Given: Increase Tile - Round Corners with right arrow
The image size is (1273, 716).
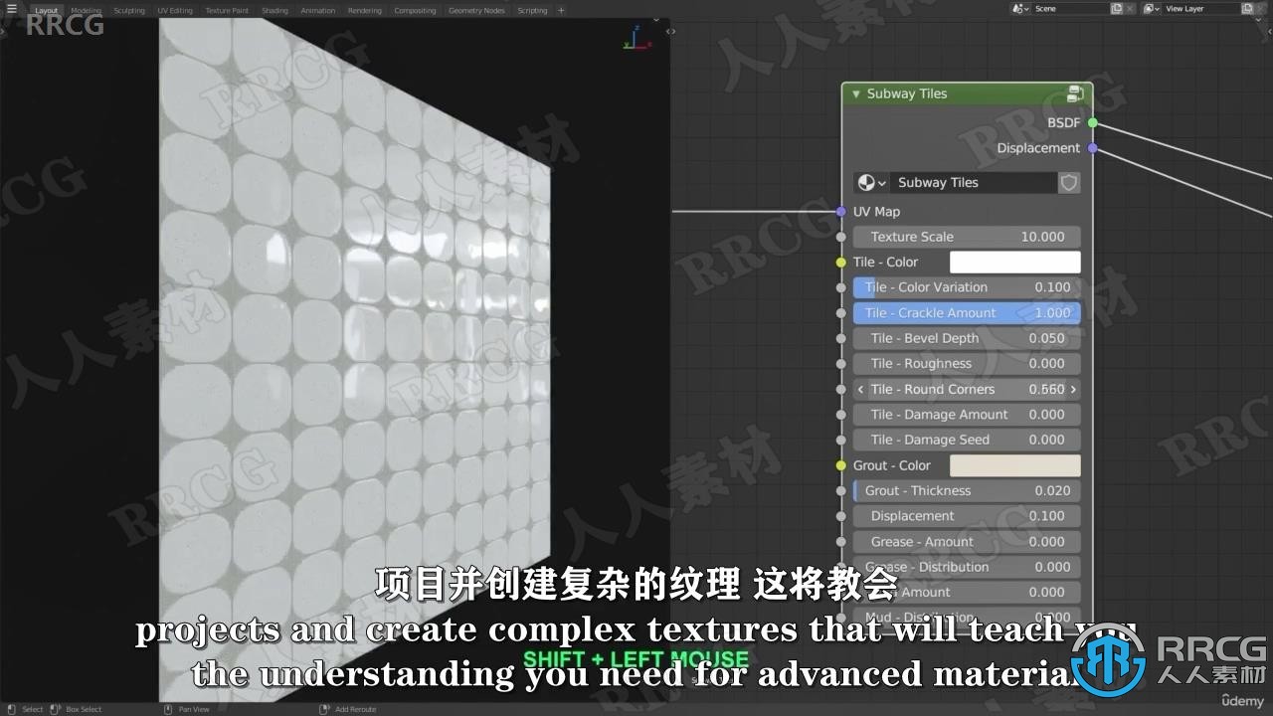Looking at the screenshot, I should (x=1073, y=389).
